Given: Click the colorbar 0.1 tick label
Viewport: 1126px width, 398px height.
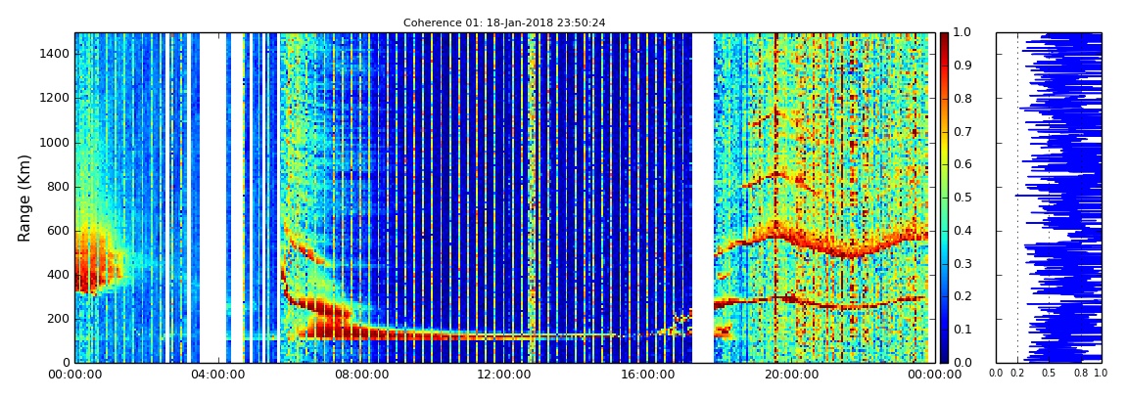Looking at the screenshot, I should 961,330.
